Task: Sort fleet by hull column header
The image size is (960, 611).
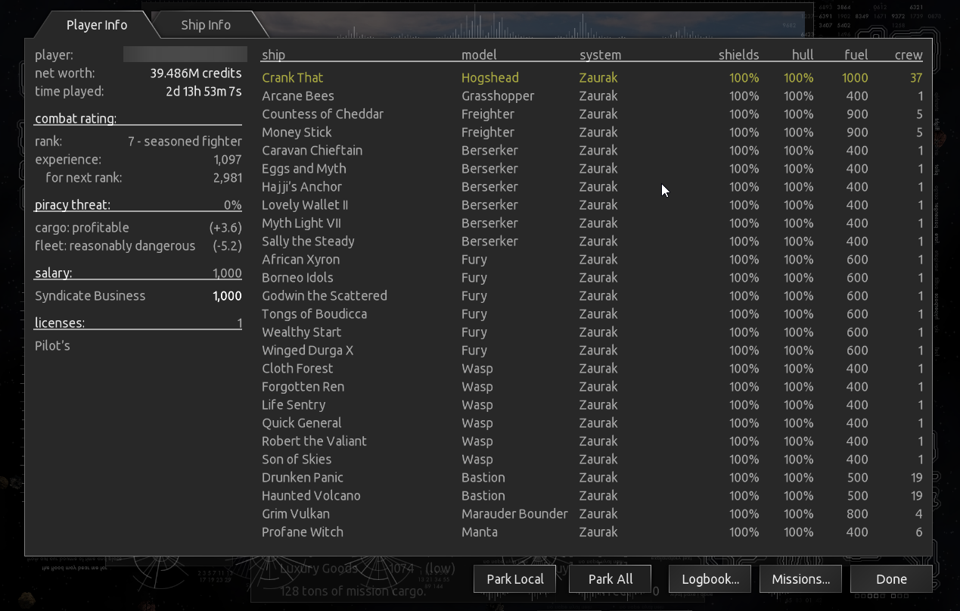Action: point(802,55)
